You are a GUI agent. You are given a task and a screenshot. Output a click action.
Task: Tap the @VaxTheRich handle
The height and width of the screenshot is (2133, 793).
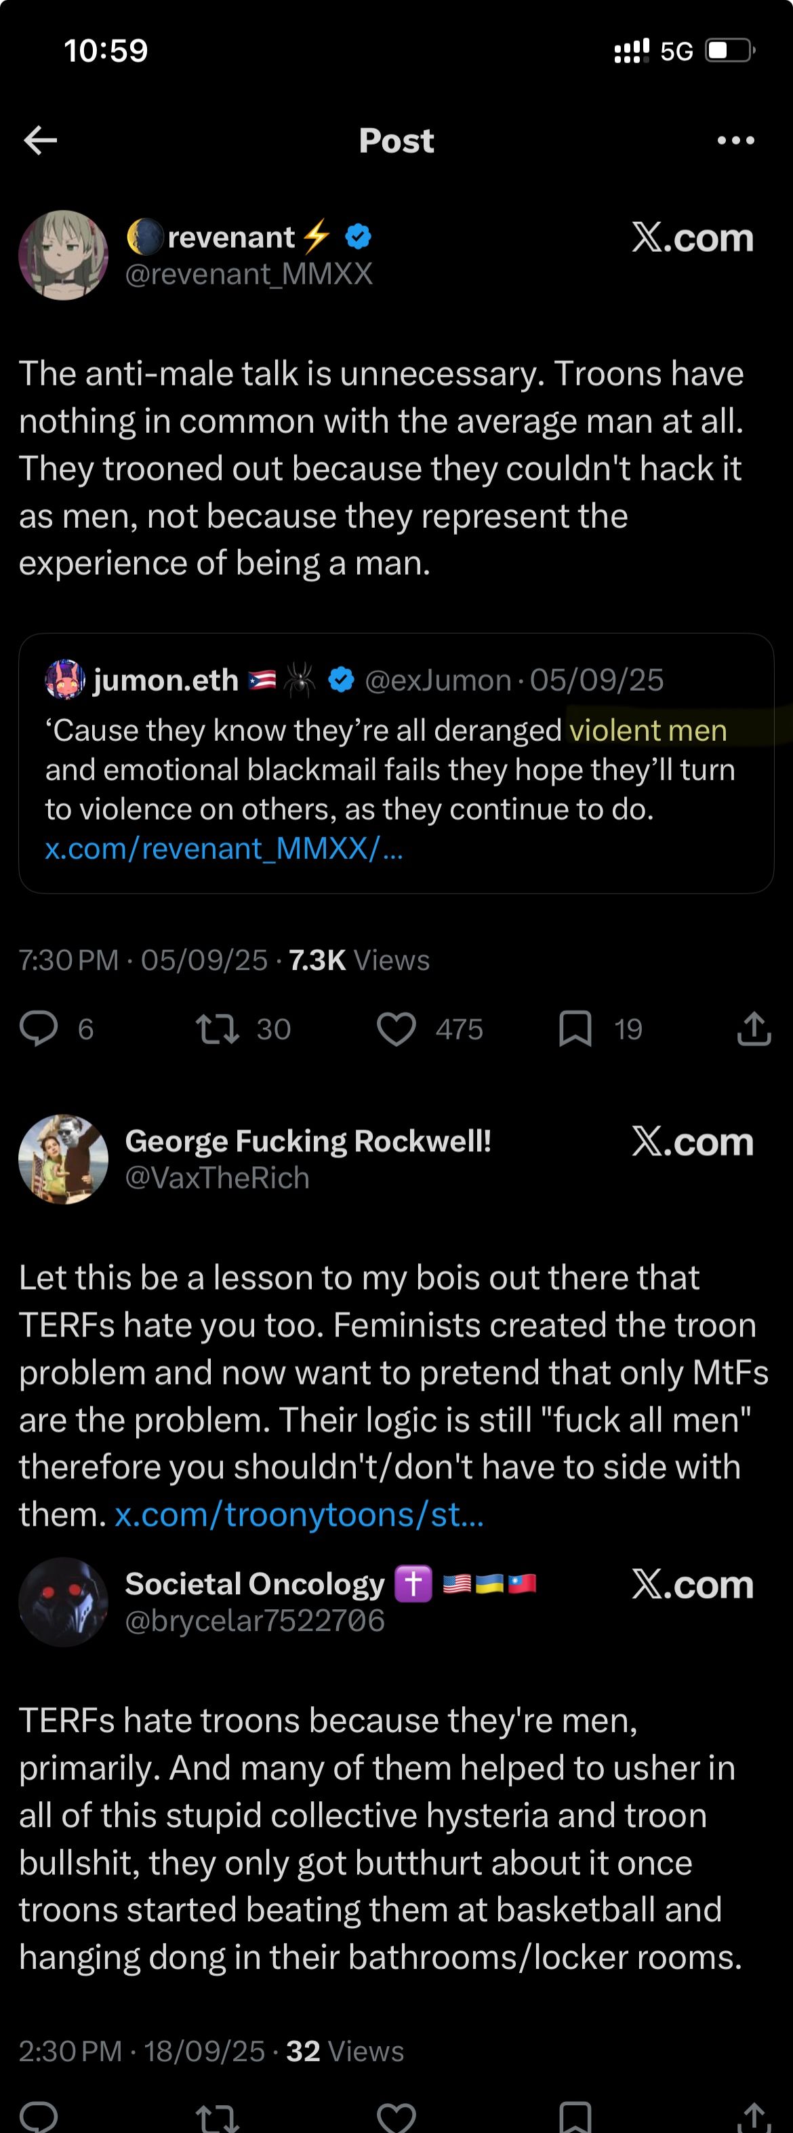coord(218,1178)
